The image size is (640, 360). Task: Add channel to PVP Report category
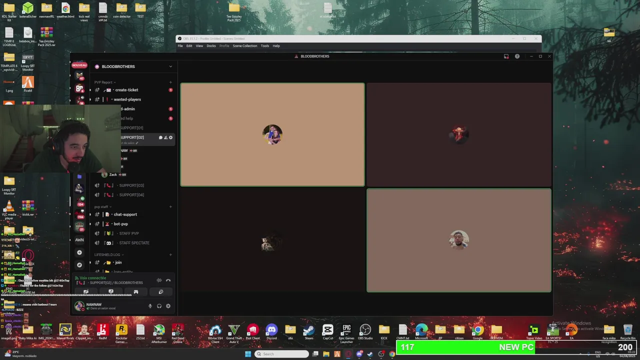point(170,82)
